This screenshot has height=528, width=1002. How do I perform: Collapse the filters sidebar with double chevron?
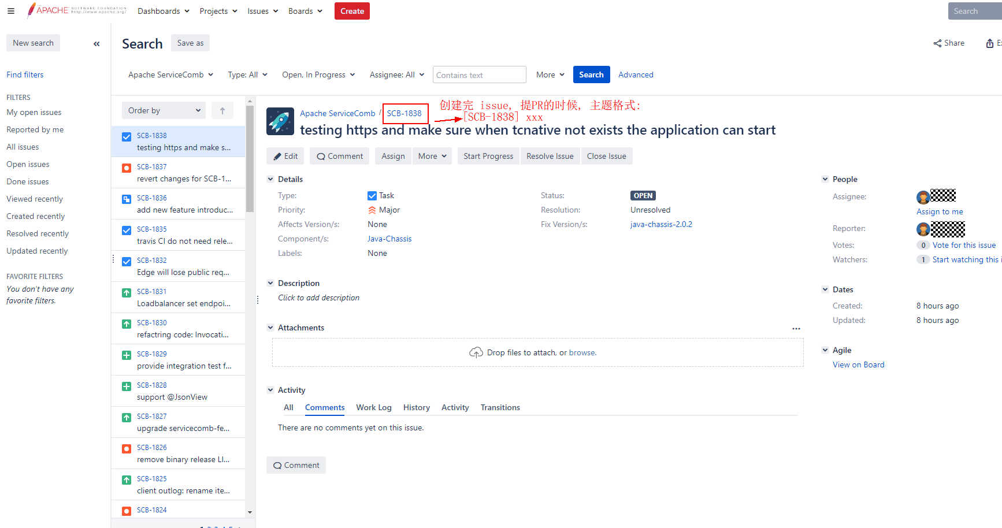pyautogui.click(x=97, y=43)
